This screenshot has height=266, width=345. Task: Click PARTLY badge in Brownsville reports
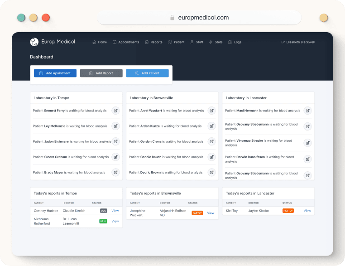[197, 213]
